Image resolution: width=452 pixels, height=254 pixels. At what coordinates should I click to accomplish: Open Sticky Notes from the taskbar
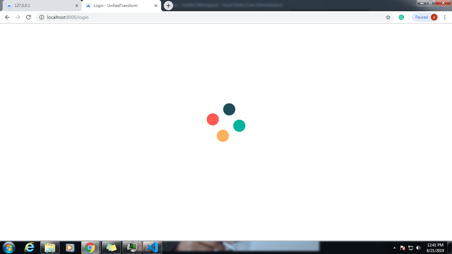[112, 247]
